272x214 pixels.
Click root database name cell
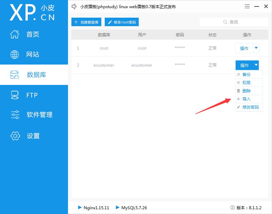pos(104,48)
